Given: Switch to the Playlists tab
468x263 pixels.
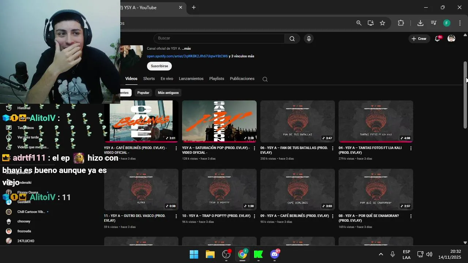Looking at the screenshot, I should (x=216, y=79).
